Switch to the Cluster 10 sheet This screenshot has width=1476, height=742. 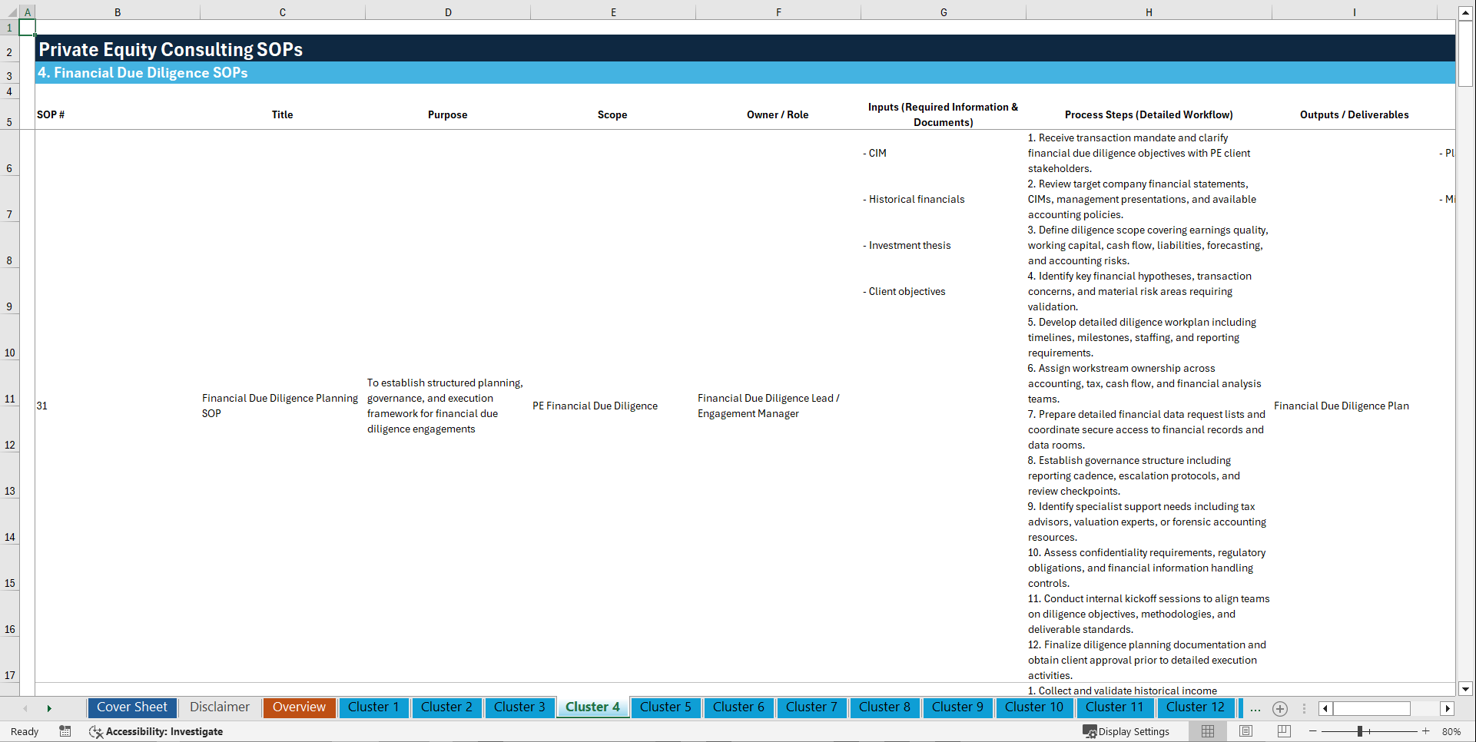tap(1034, 707)
